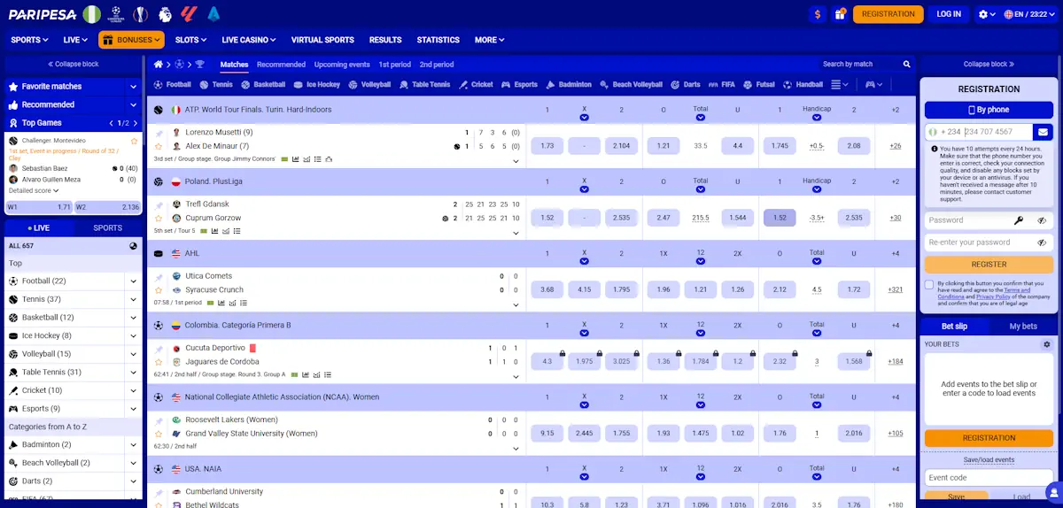The height and width of the screenshot is (508, 1063).
Task: Show password in Password field
Action: click(x=1042, y=220)
